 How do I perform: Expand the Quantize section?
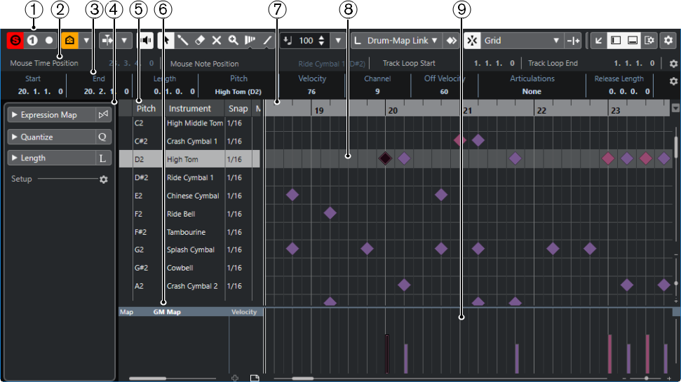tap(14, 137)
